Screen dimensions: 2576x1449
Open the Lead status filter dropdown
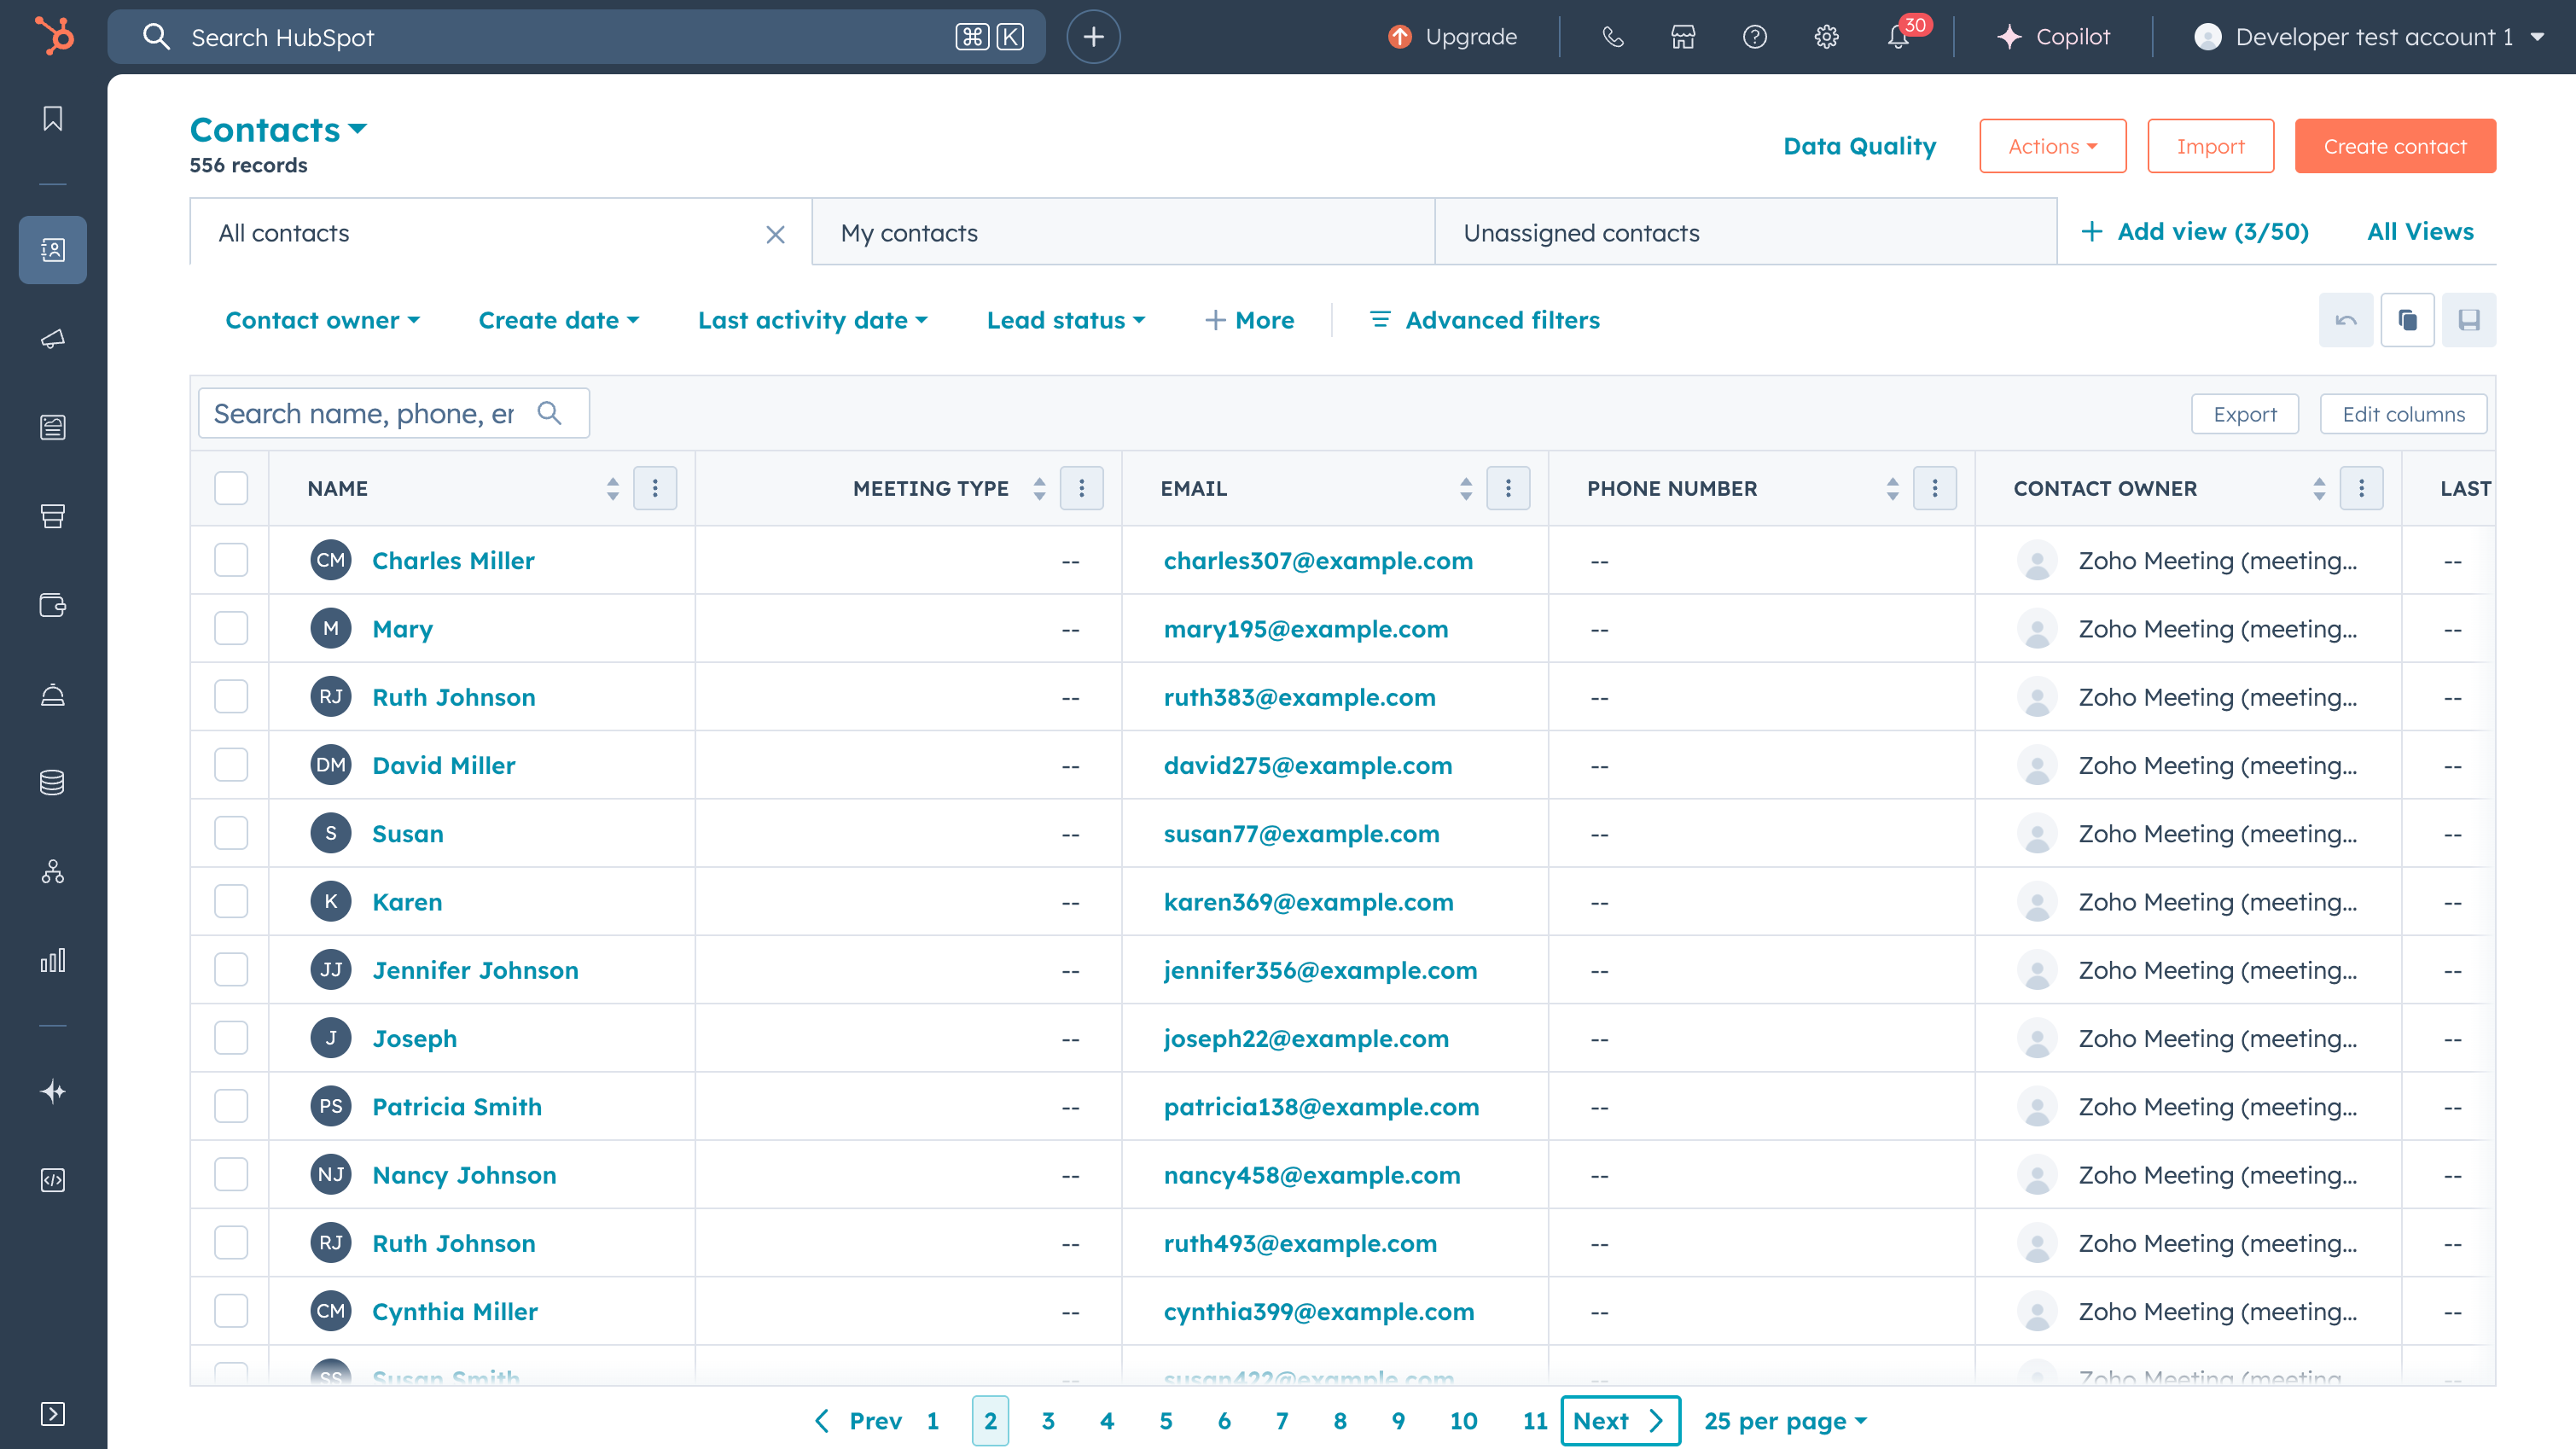pos(1065,320)
